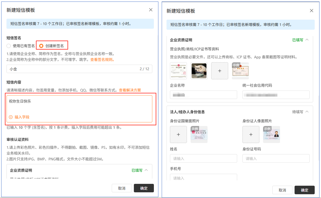321x198 pixels.
Task: Click the SMS content text area '祝你生日快乐'
Action: pyautogui.click(x=79, y=109)
